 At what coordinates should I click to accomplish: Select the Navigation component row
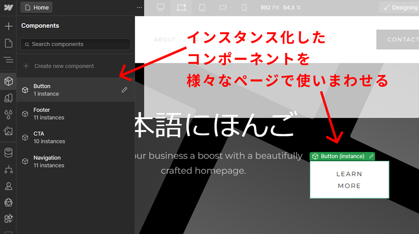pos(76,161)
